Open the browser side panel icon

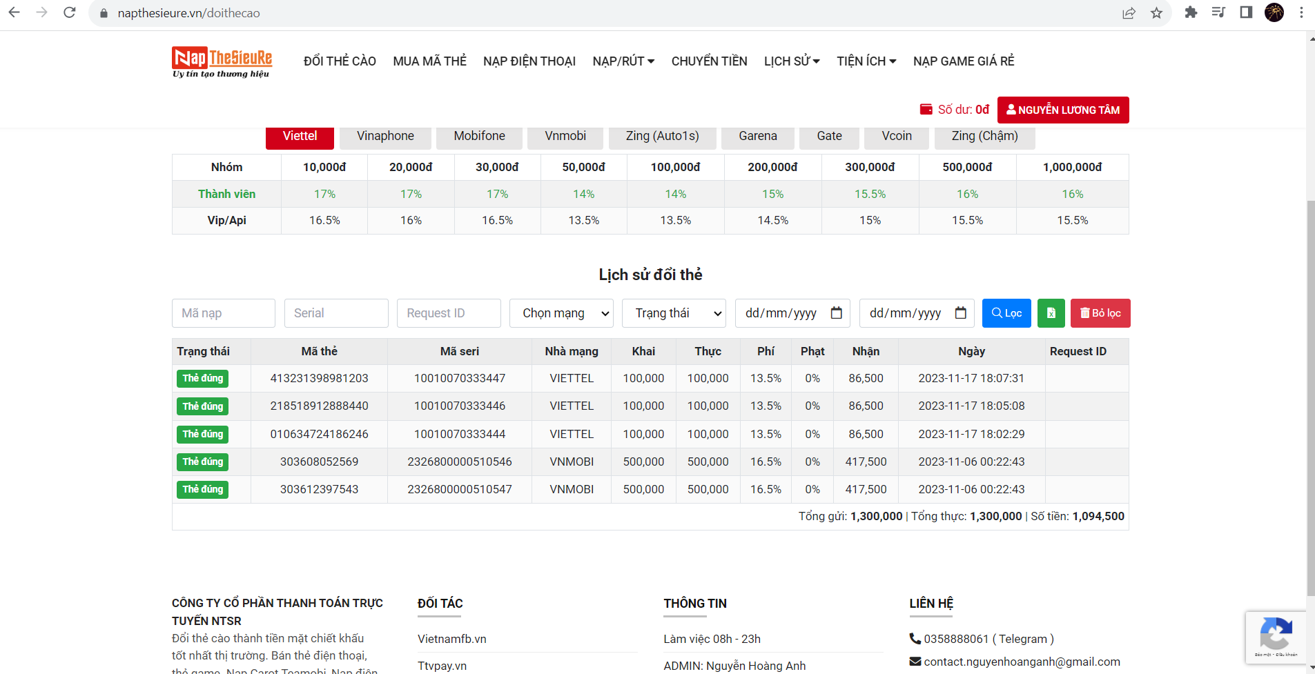point(1246,12)
